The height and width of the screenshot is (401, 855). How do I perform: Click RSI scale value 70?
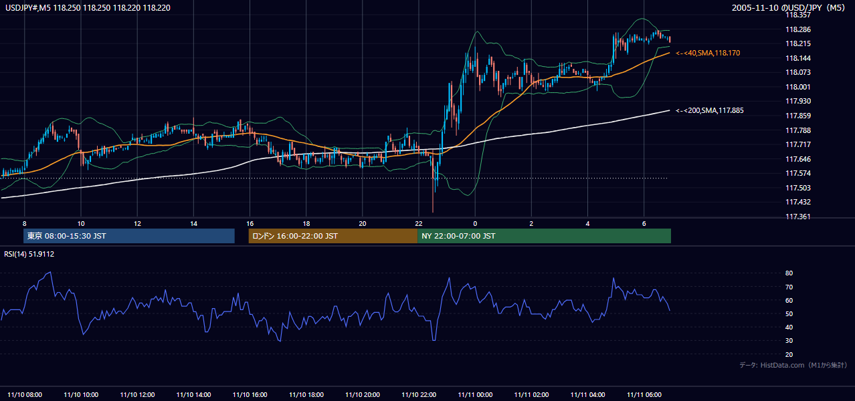[x=789, y=287]
